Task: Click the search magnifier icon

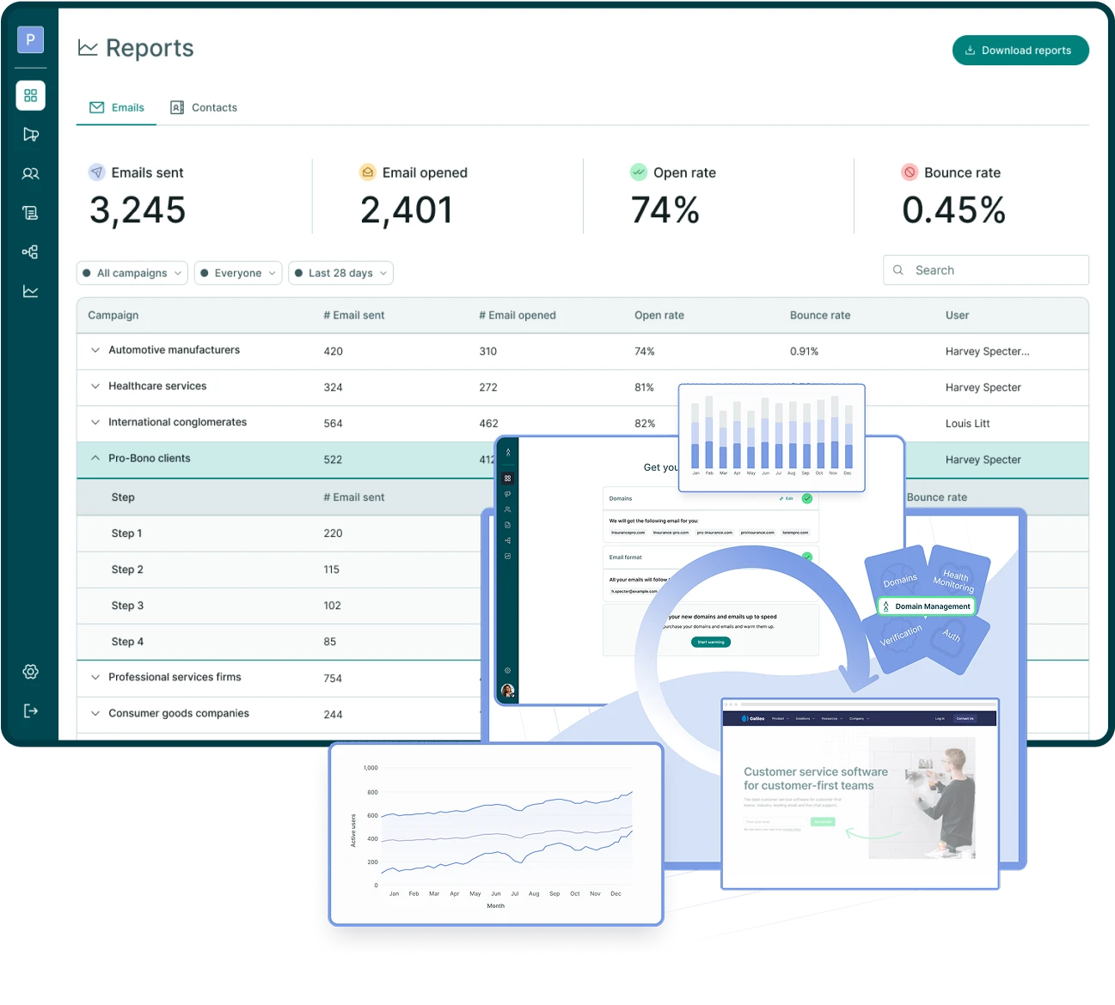Action: (x=898, y=270)
